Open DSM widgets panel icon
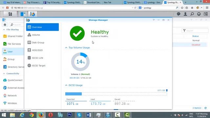The image size is (210, 118). tap(199, 14)
